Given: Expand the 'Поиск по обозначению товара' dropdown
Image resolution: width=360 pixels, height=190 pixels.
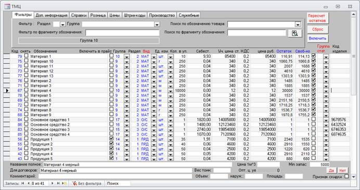Looking at the screenshot, I should [298, 24].
